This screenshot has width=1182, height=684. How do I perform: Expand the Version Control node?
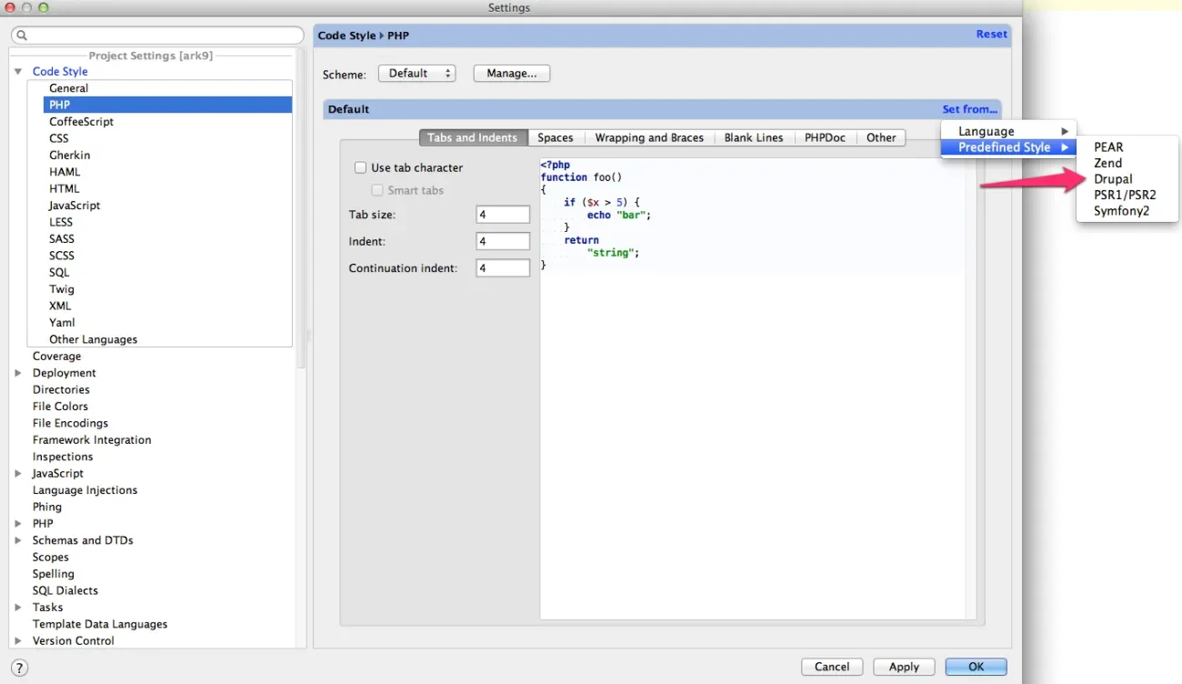[18, 641]
